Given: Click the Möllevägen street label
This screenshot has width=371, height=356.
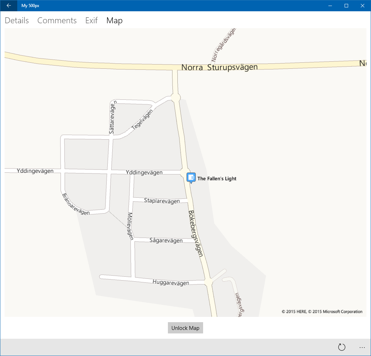Looking at the screenshot, I should 130,226.
